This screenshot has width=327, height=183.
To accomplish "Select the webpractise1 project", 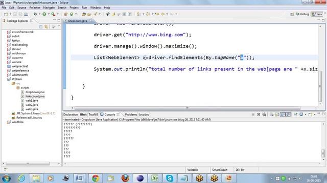I will (18, 66).
